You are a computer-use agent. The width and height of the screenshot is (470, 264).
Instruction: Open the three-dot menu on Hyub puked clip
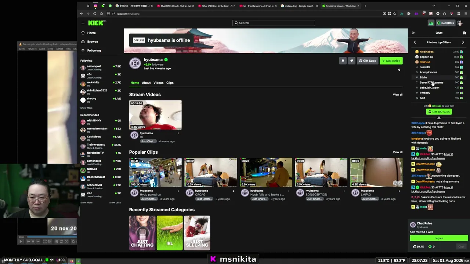[178, 191]
